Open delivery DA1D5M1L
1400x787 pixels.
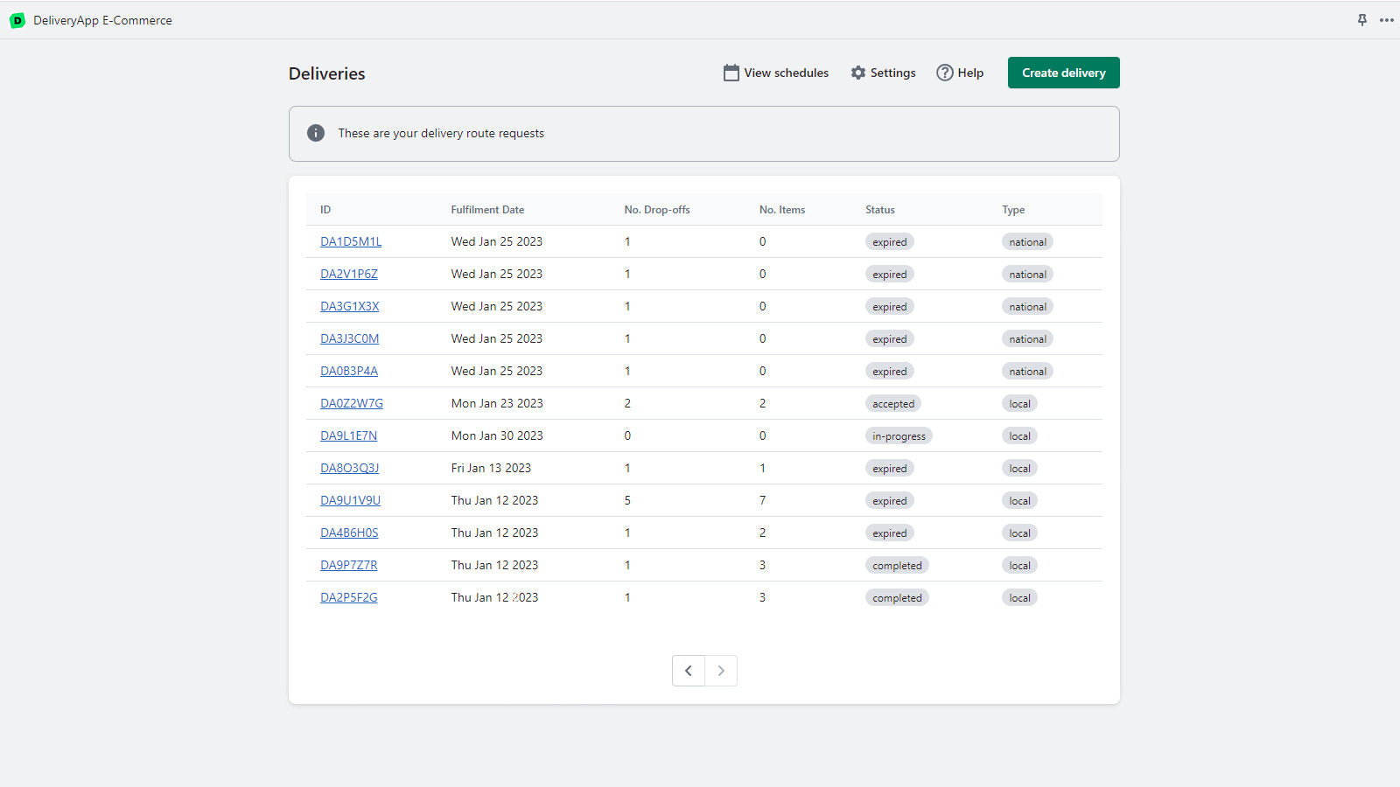tap(351, 241)
